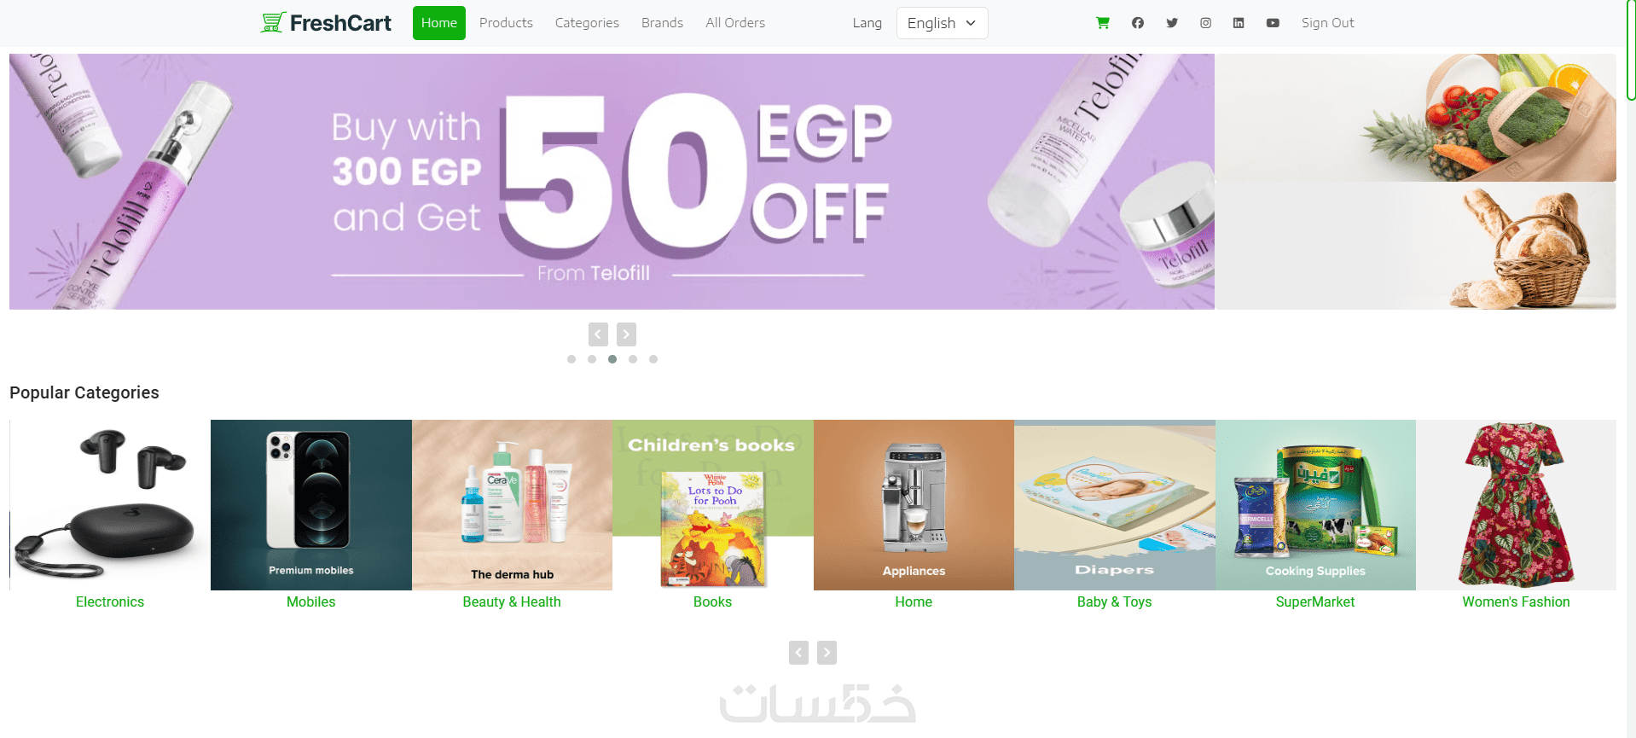The width and height of the screenshot is (1636, 738).
Task: Show previous banner slide arrow
Action: click(x=598, y=334)
